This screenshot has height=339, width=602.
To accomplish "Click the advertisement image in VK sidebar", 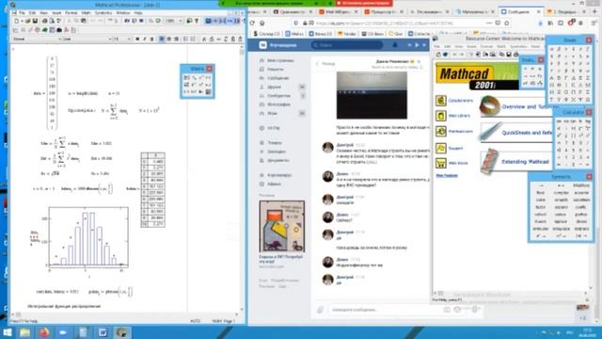I will click(x=282, y=226).
